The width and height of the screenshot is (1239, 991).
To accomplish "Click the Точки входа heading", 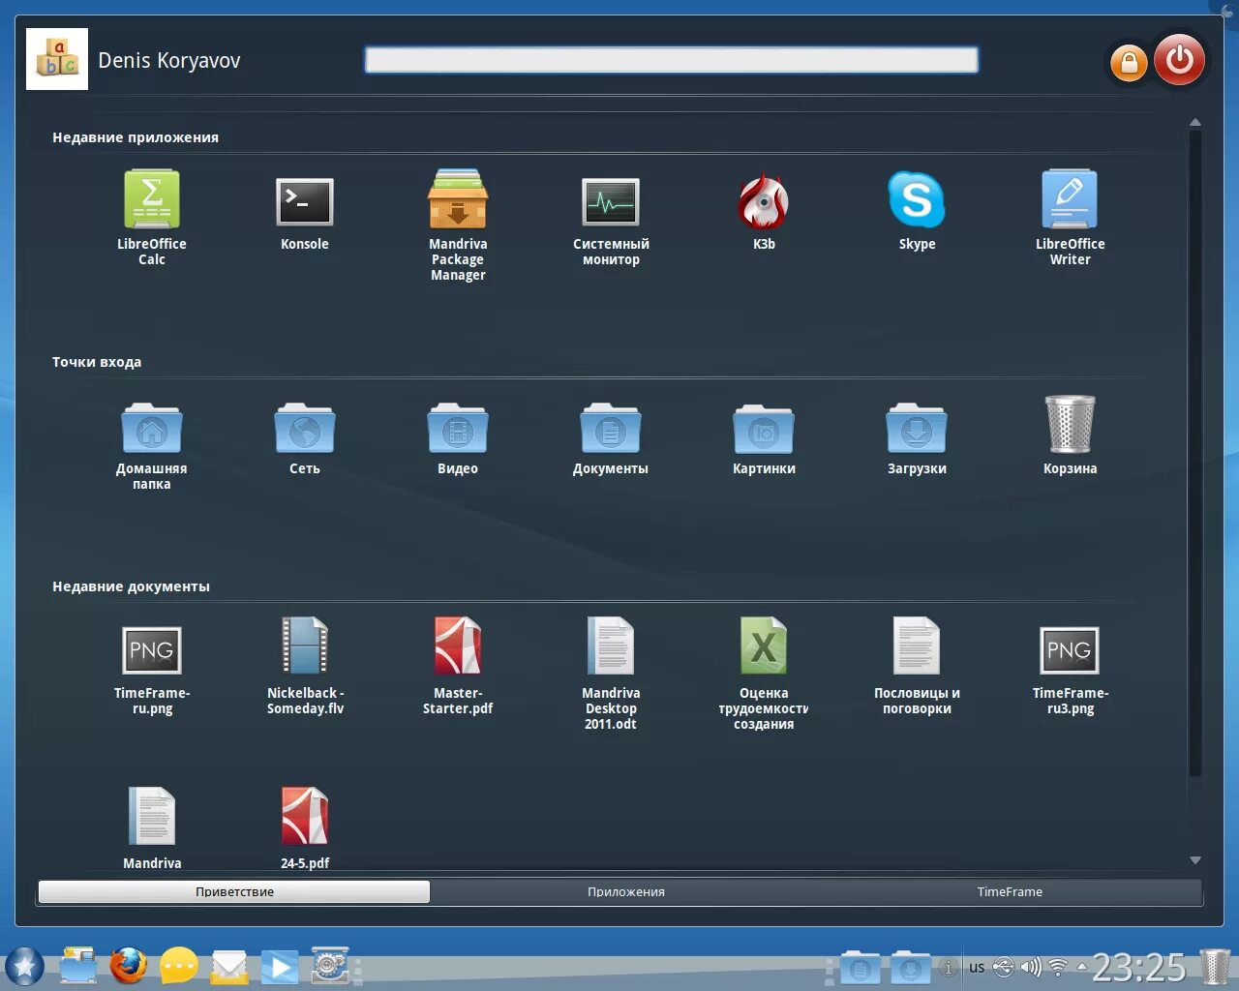I will [97, 362].
